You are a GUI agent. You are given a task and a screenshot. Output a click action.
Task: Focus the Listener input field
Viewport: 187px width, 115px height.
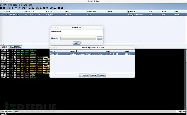78,38
